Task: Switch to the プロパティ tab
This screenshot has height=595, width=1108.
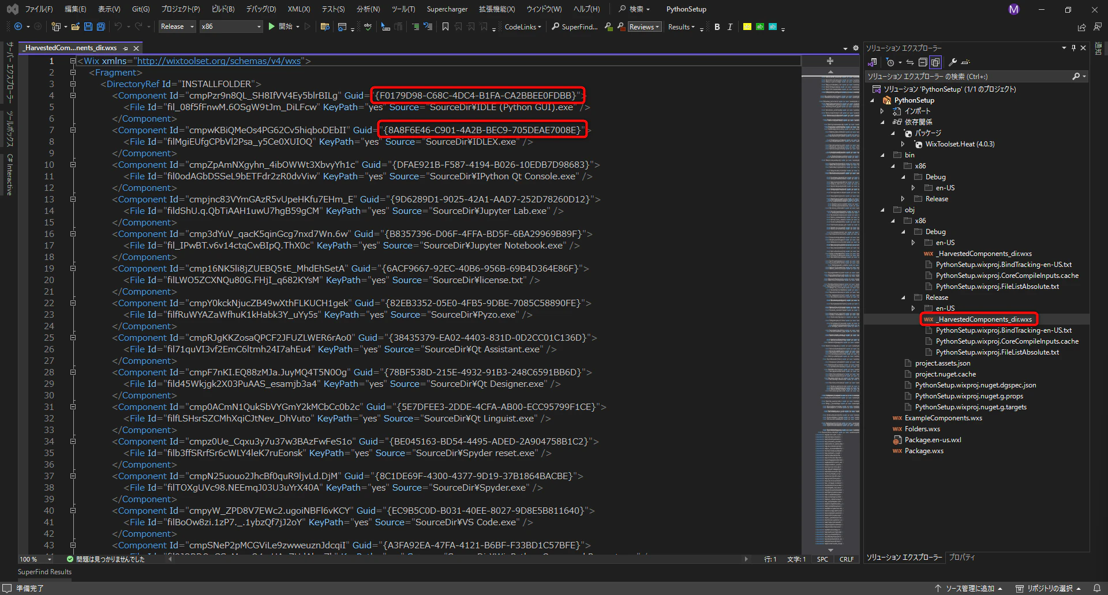Action: click(961, 558)
